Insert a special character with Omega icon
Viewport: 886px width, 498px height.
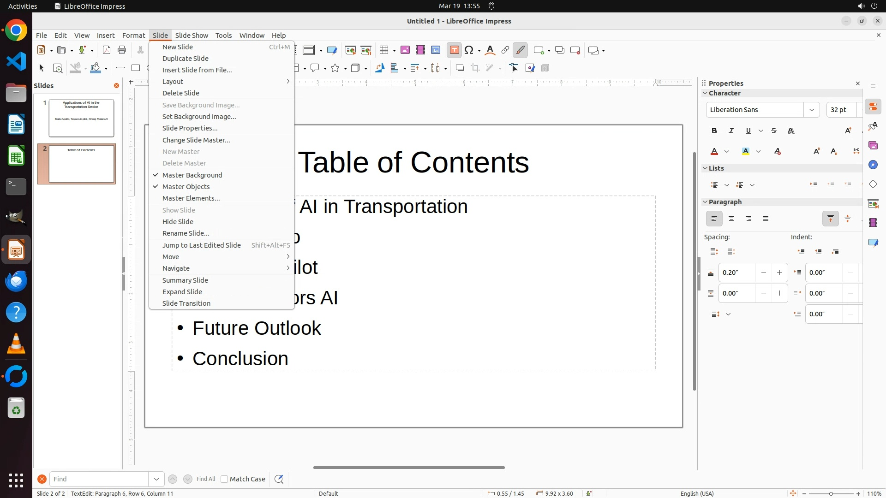[x=469, y=50]
